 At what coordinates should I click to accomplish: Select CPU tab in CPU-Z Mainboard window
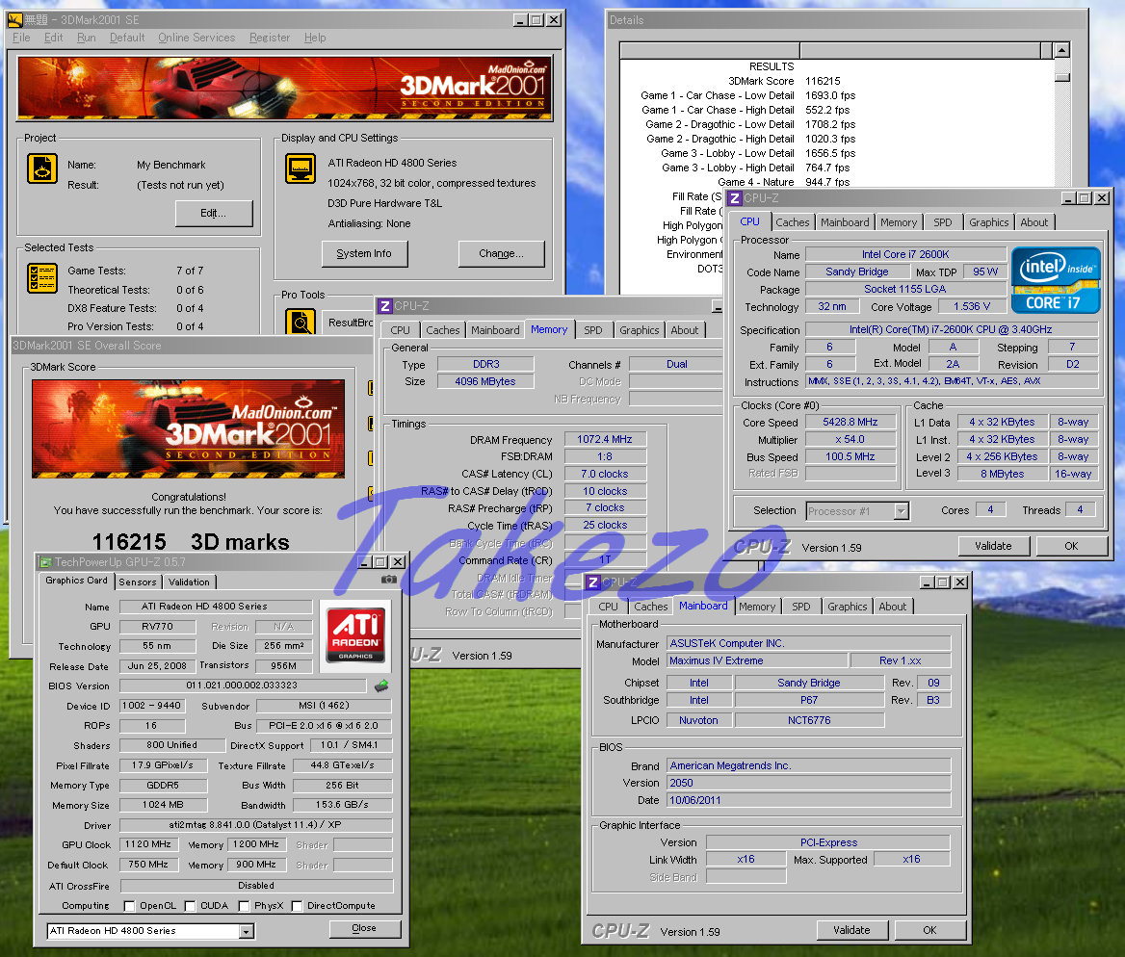coord(609,607)
